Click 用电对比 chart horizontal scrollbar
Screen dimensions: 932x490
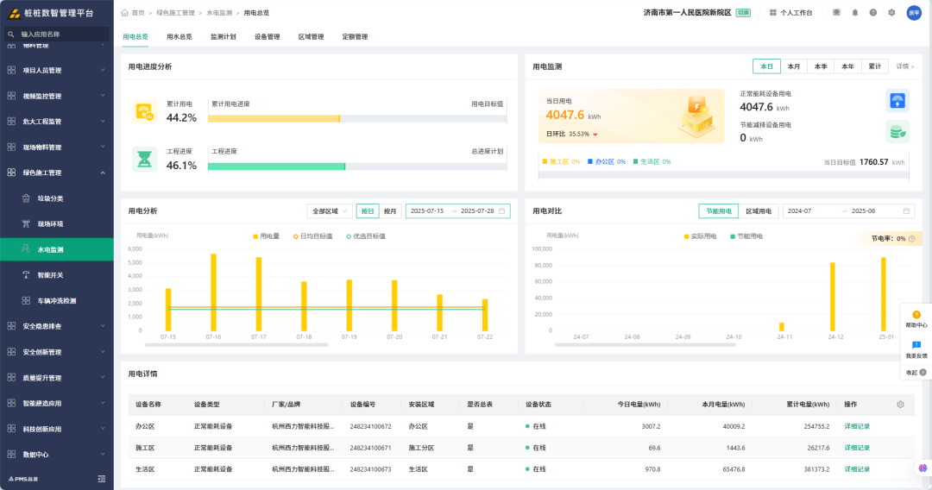point(645,344)
